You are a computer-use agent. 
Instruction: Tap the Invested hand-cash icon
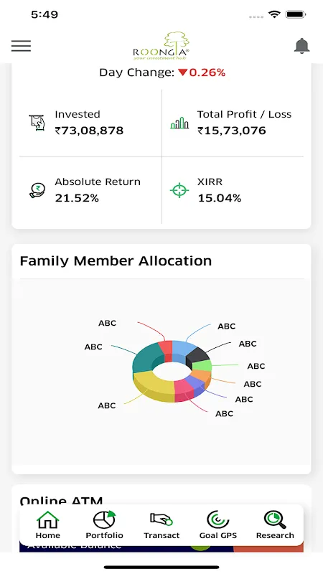pyautogui.click(x=37, y=123)
